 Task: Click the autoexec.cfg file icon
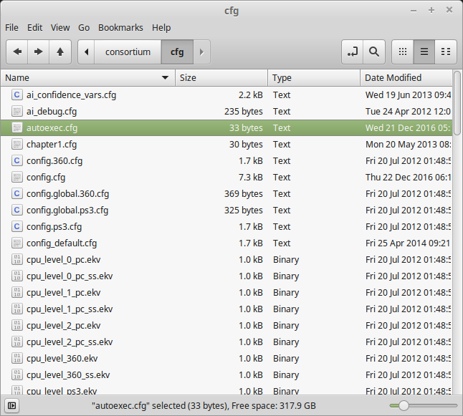(16, 127)
